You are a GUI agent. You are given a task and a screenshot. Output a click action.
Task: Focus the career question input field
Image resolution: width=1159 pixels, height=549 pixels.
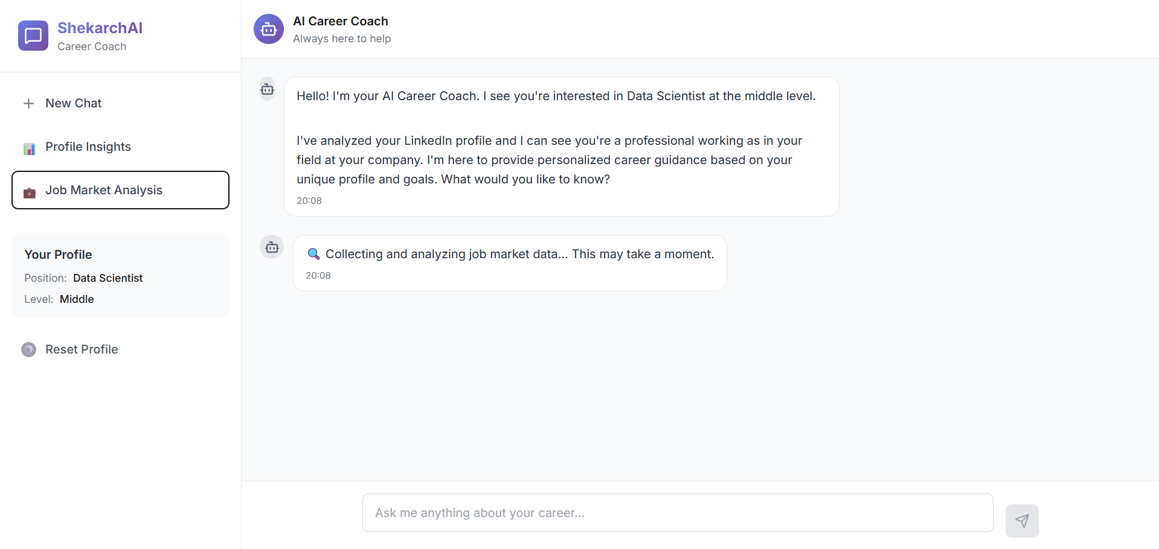point(677,513)
